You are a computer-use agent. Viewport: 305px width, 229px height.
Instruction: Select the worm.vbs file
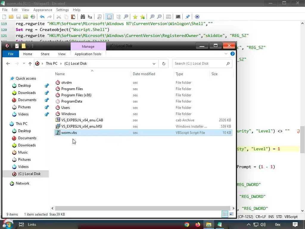click(143, 133)
